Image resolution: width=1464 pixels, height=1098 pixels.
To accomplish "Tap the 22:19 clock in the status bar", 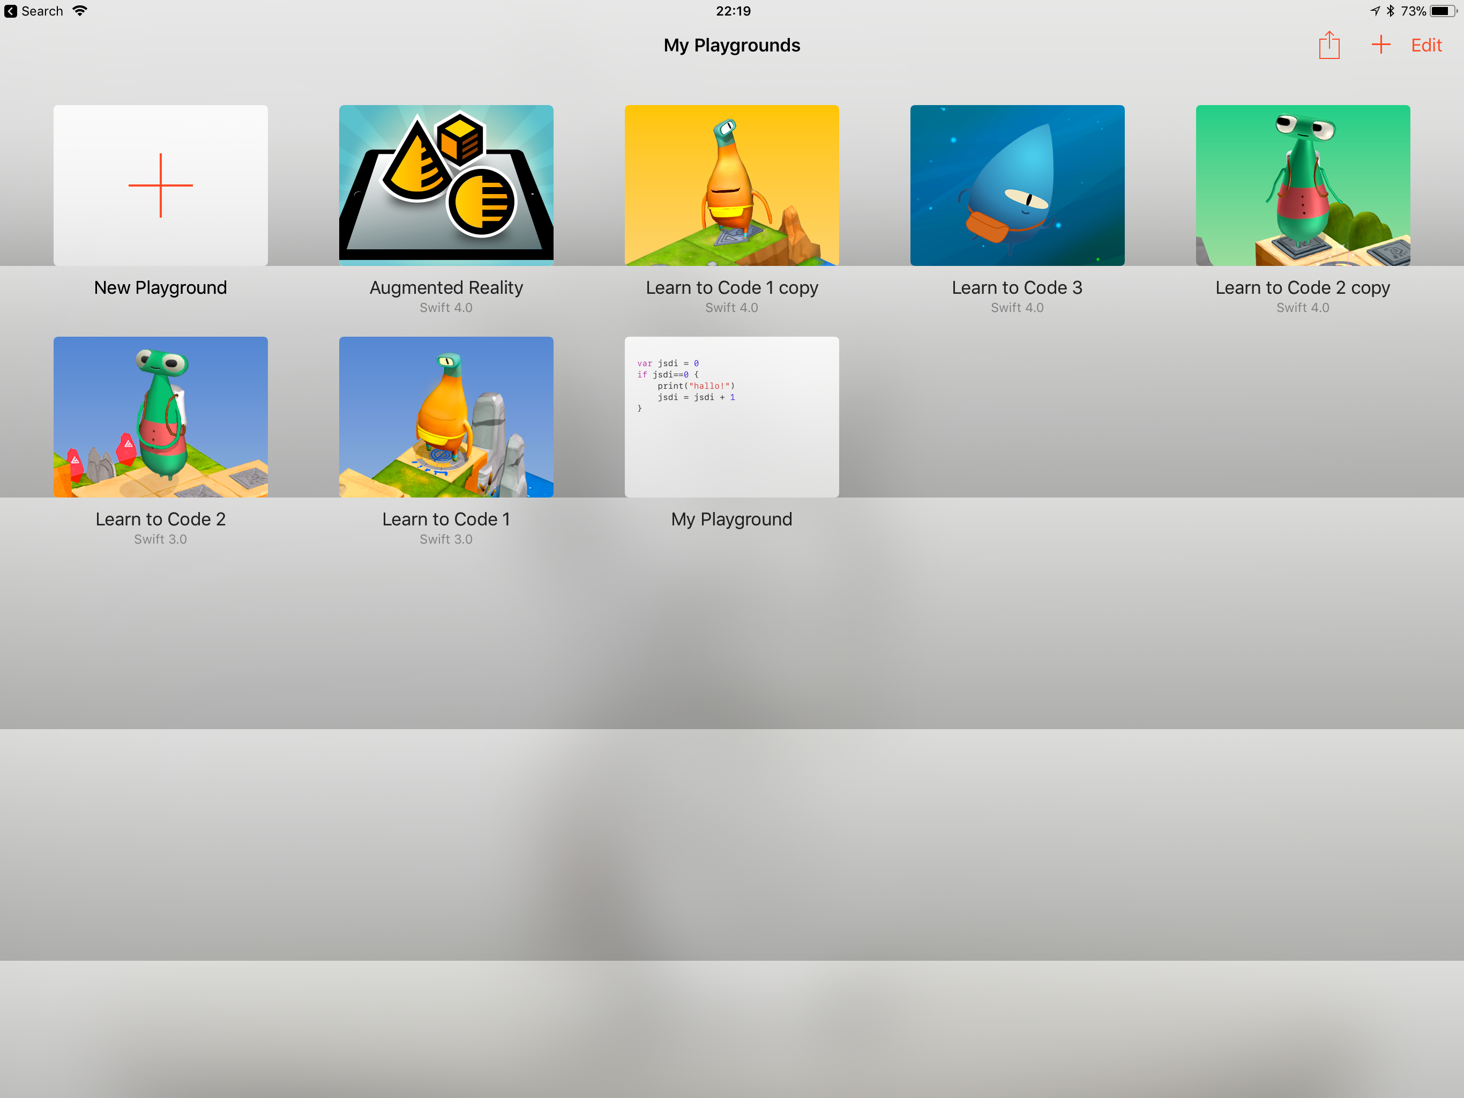I will click(x=733, y=11).
